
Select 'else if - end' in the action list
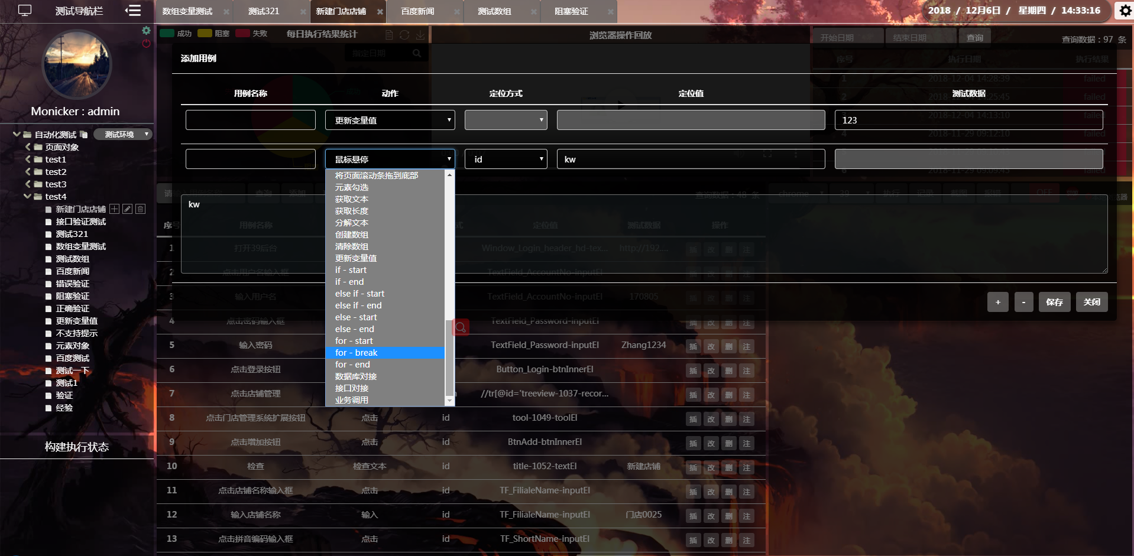click(385, 305)
